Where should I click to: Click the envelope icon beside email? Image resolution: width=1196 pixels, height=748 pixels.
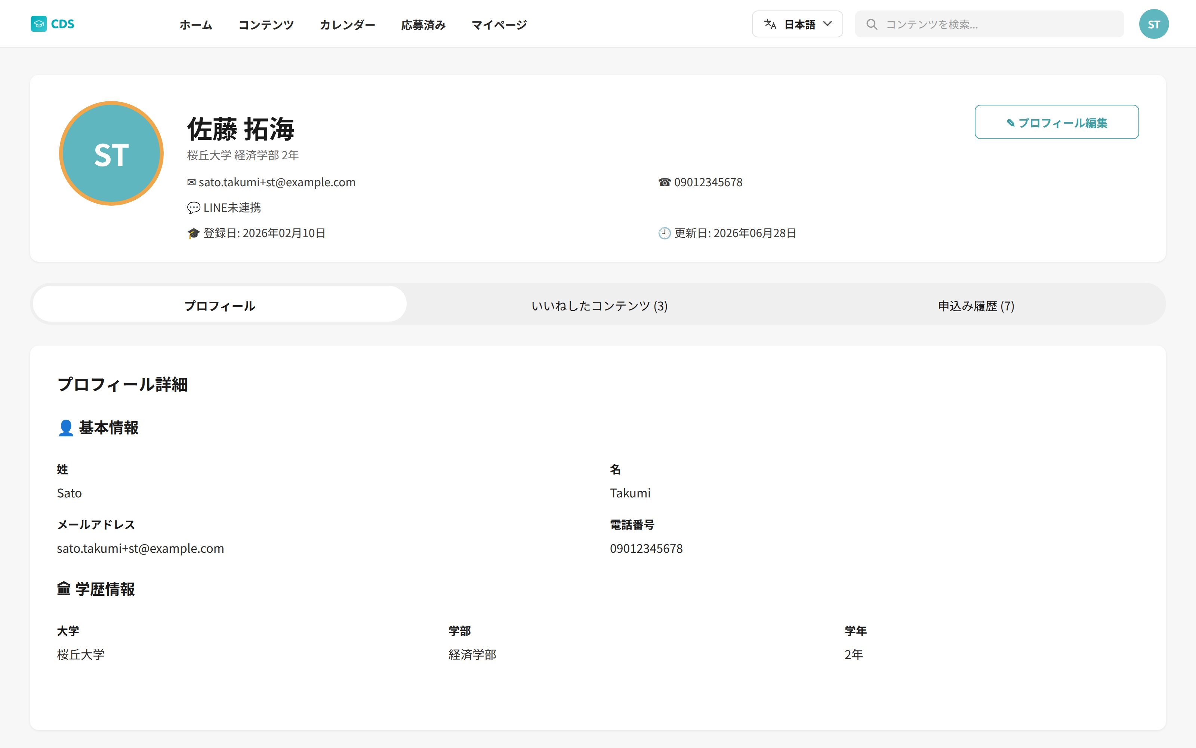(x=191, y=183)
